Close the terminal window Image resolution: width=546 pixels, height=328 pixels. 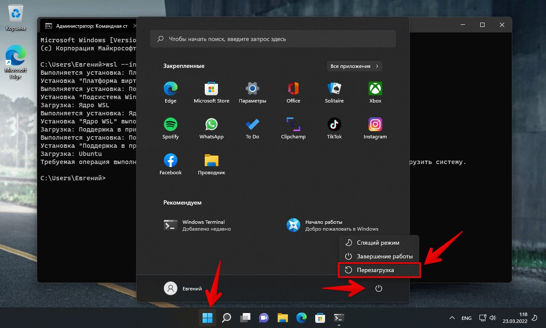point(502,25)
